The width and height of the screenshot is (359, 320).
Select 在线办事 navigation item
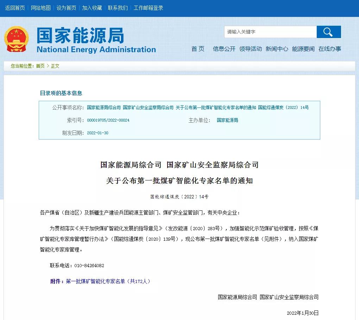tap(330, 49)
